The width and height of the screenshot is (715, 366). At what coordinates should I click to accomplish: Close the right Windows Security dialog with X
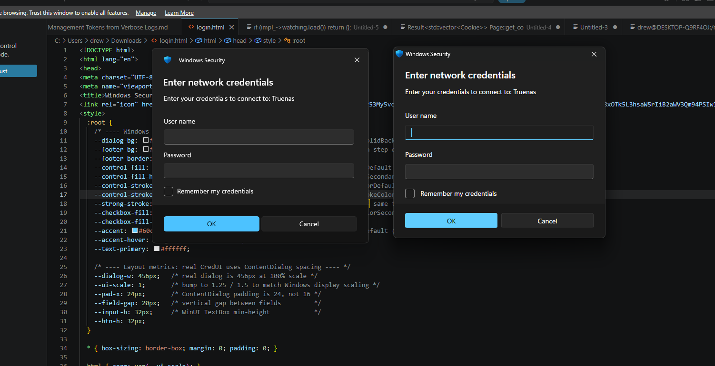[594, 54]
